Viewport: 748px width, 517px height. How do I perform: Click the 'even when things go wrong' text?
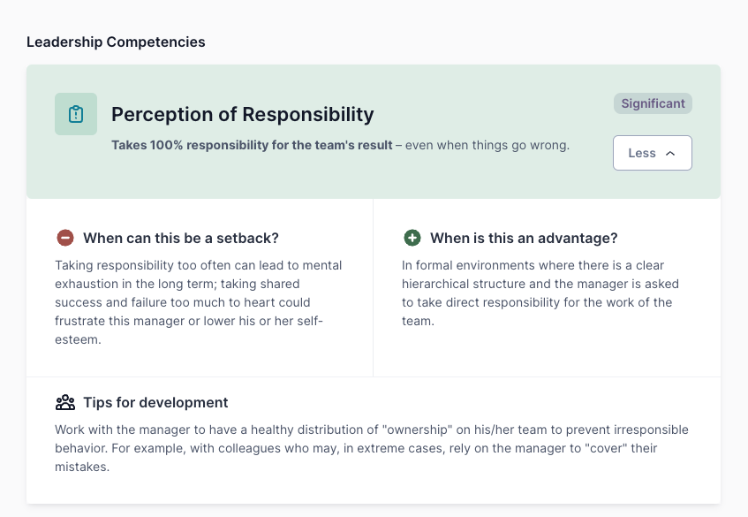[487, 145]
